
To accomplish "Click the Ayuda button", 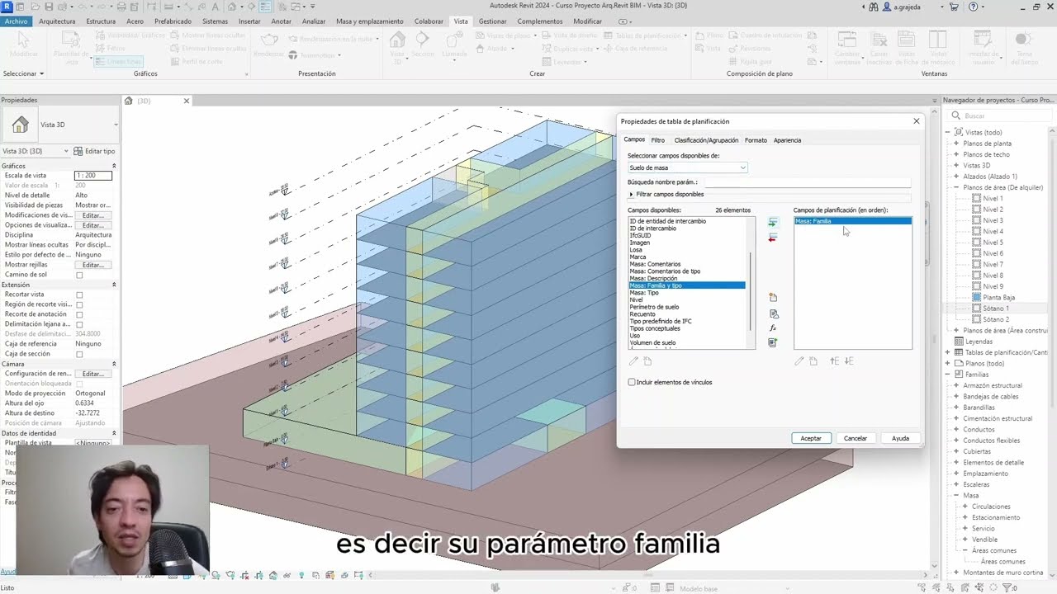I will (x=900, y=438).
